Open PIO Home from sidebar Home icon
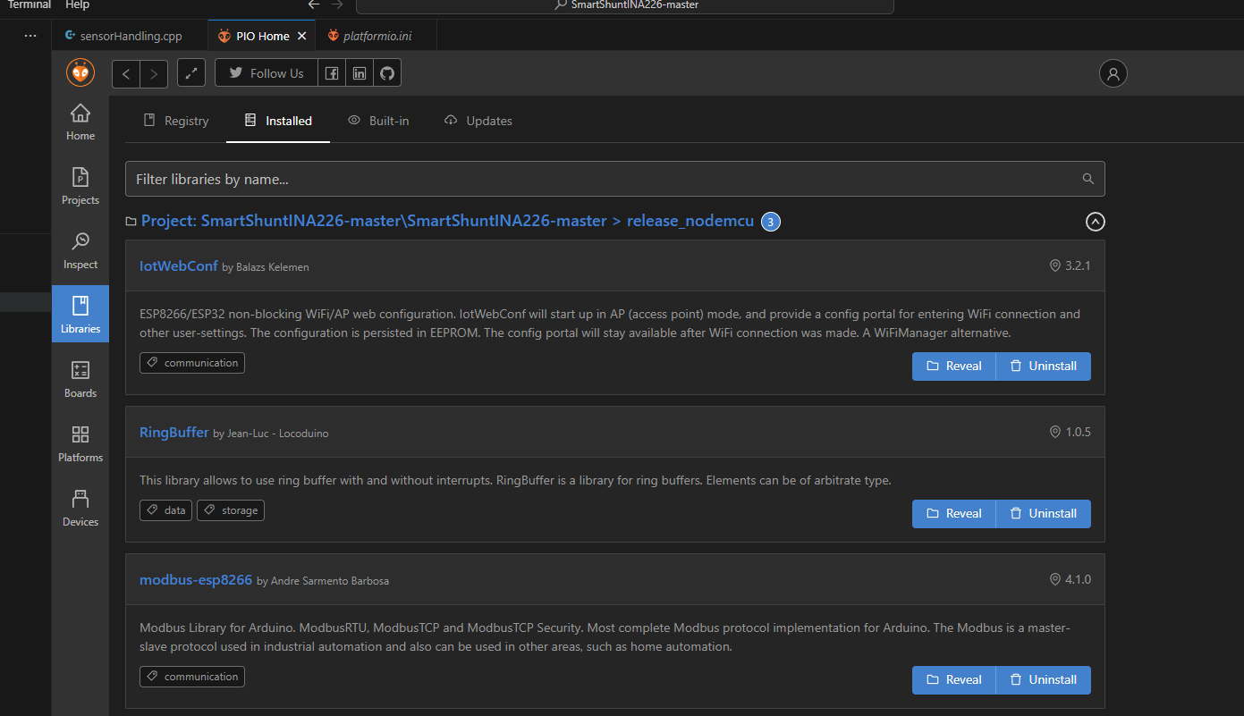This screenshot has height=716, width=1244. pos(80,122)
